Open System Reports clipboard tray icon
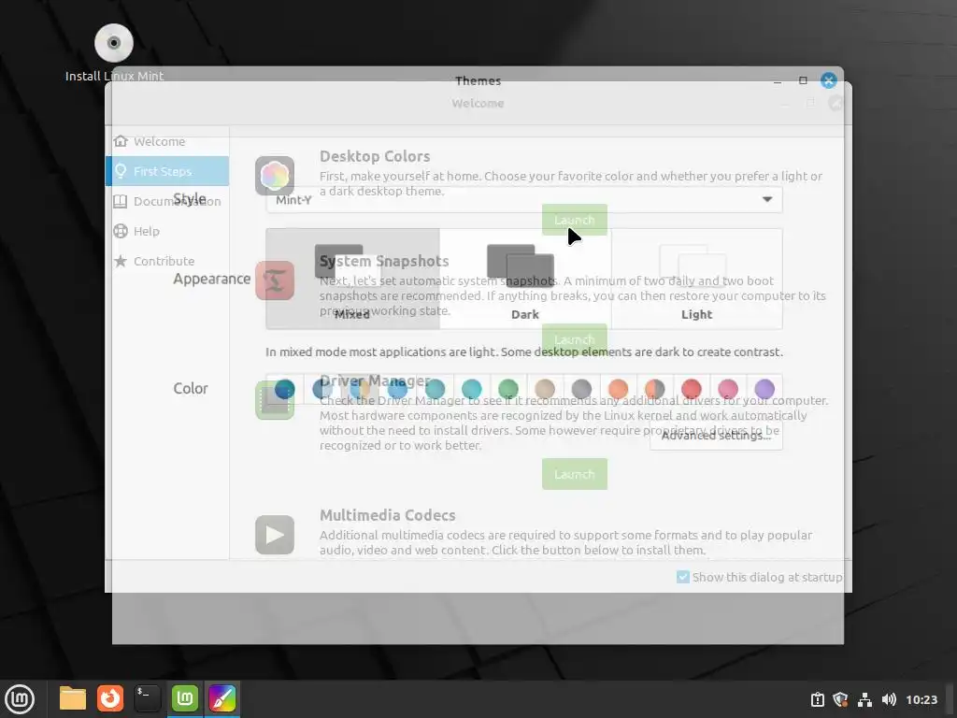The image size is (957, 718). click(x=817, y=699)
